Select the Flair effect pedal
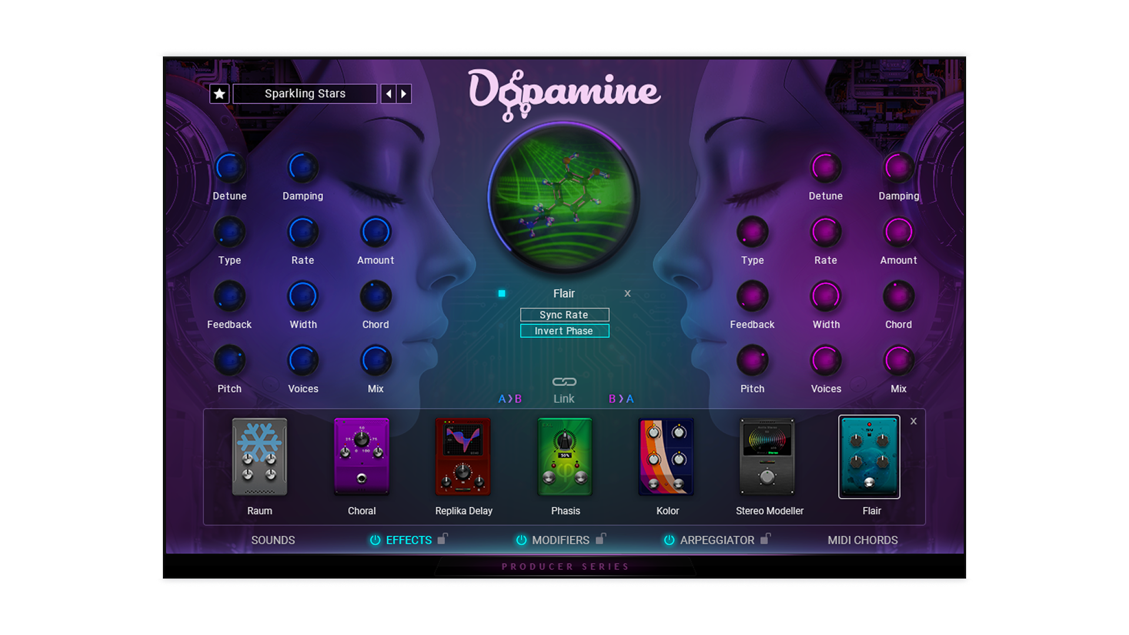Image resolution: width=1129 pixels, height=635 pixels. 869,457
